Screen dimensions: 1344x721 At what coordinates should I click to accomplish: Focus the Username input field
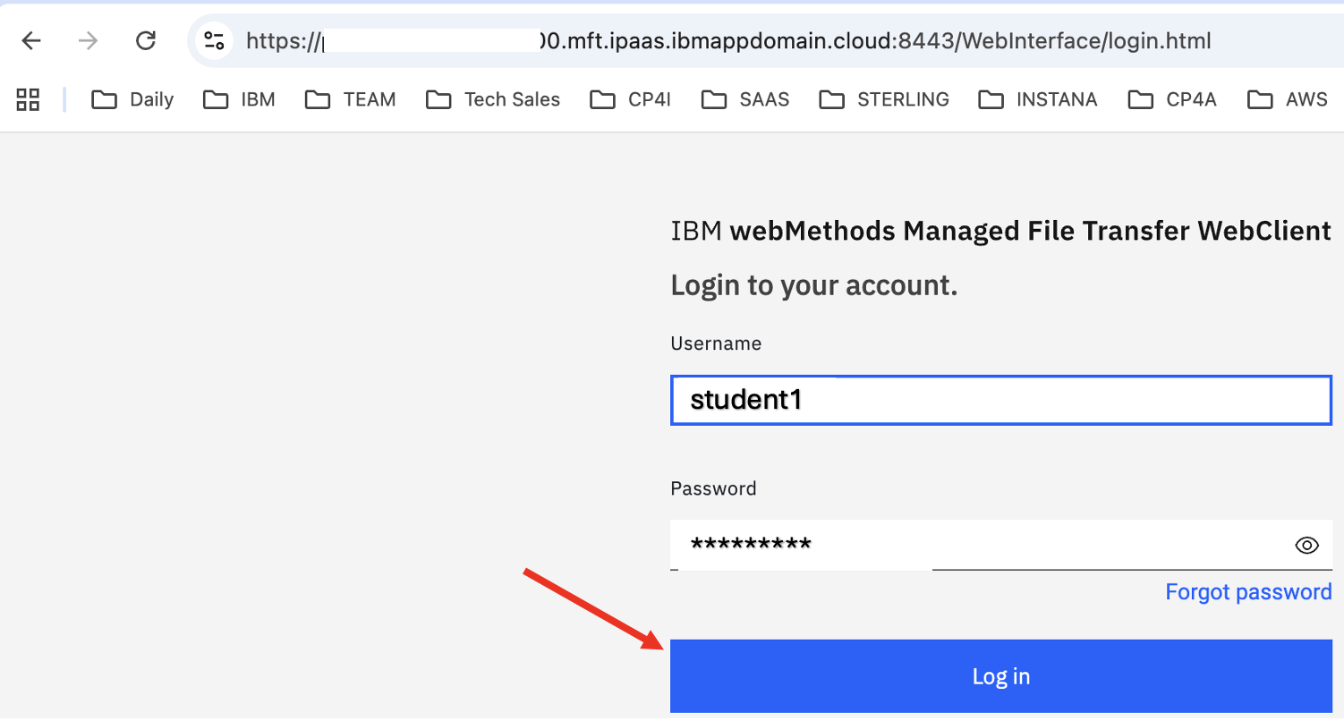click(x=1001, y=400)
